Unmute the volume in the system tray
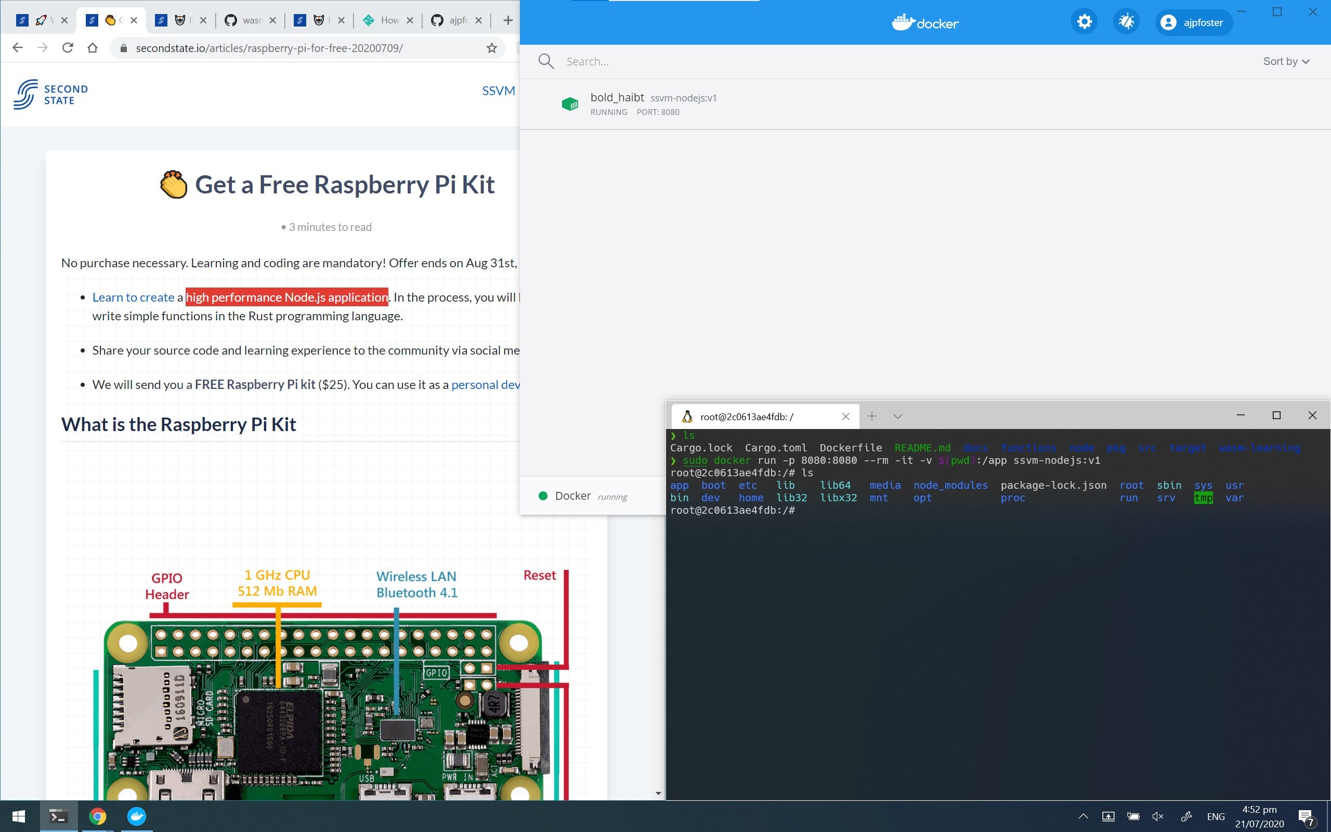Image resolution: width=1331 pixels, height=832 pixels. point(1158,816)
